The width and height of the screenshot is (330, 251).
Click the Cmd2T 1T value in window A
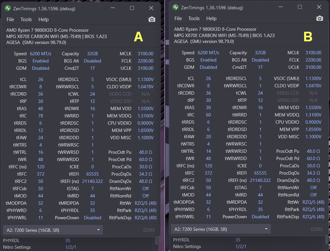(93, 68)
